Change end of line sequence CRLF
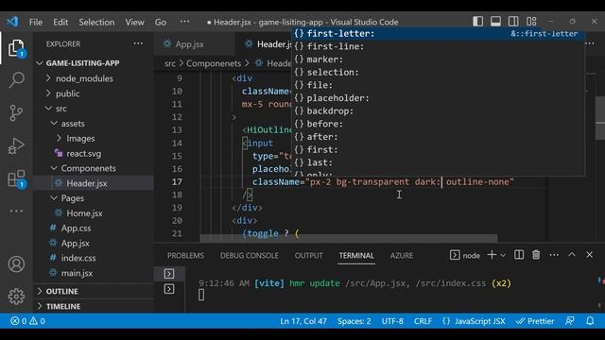Image resolution: width=605 pixels, height=340 pixels. point(423,321)
